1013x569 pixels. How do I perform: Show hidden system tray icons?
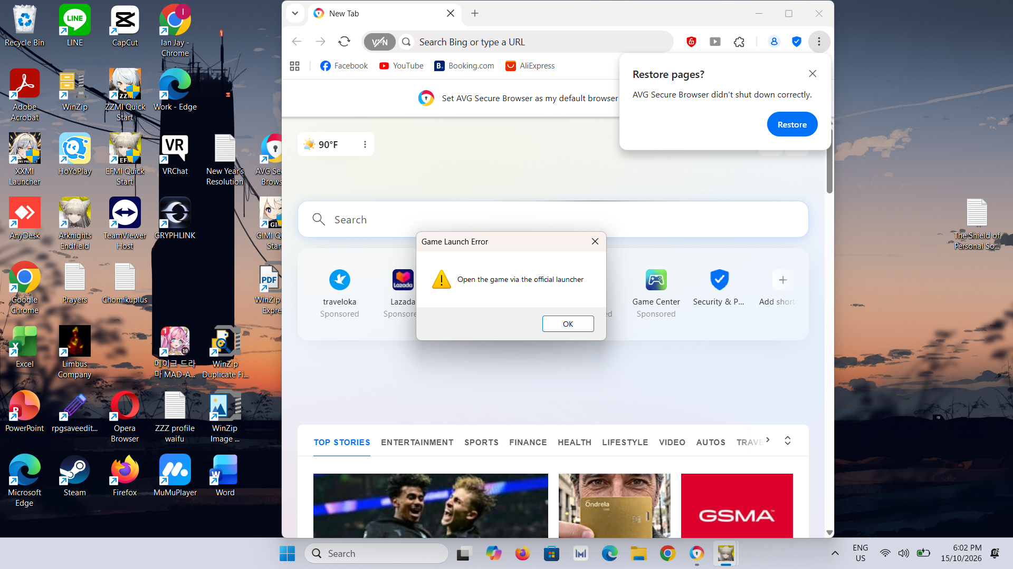tap(835, 553)
